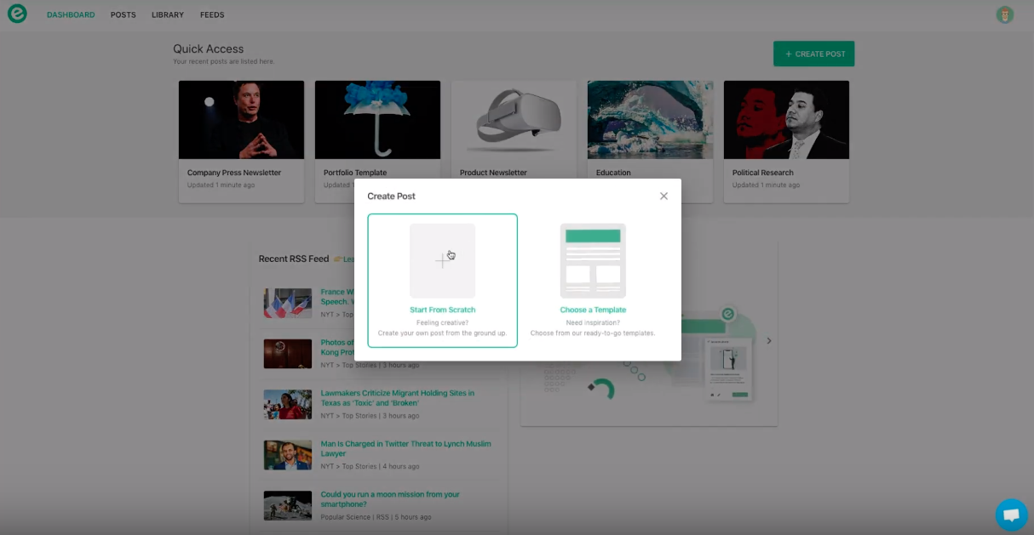The width and height of the screenshot is (1034, 535).
Task: Click the template layout icon
Action: (593, 260)
